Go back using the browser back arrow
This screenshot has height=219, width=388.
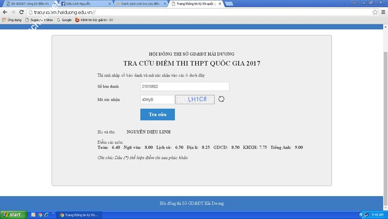[5, 12]
